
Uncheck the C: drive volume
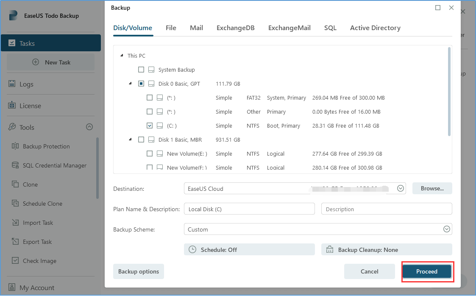150,126
